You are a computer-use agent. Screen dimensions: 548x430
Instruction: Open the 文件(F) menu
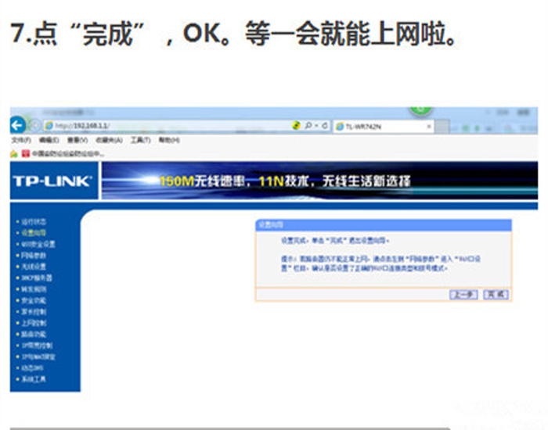coord(20,140)
